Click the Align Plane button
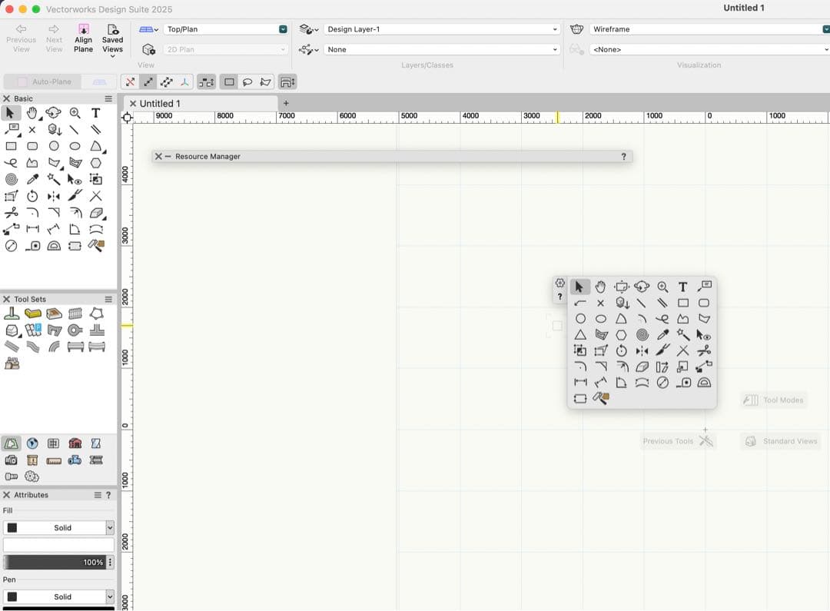The height and width of the screenshot is (611, 830). tap(83, 38)
